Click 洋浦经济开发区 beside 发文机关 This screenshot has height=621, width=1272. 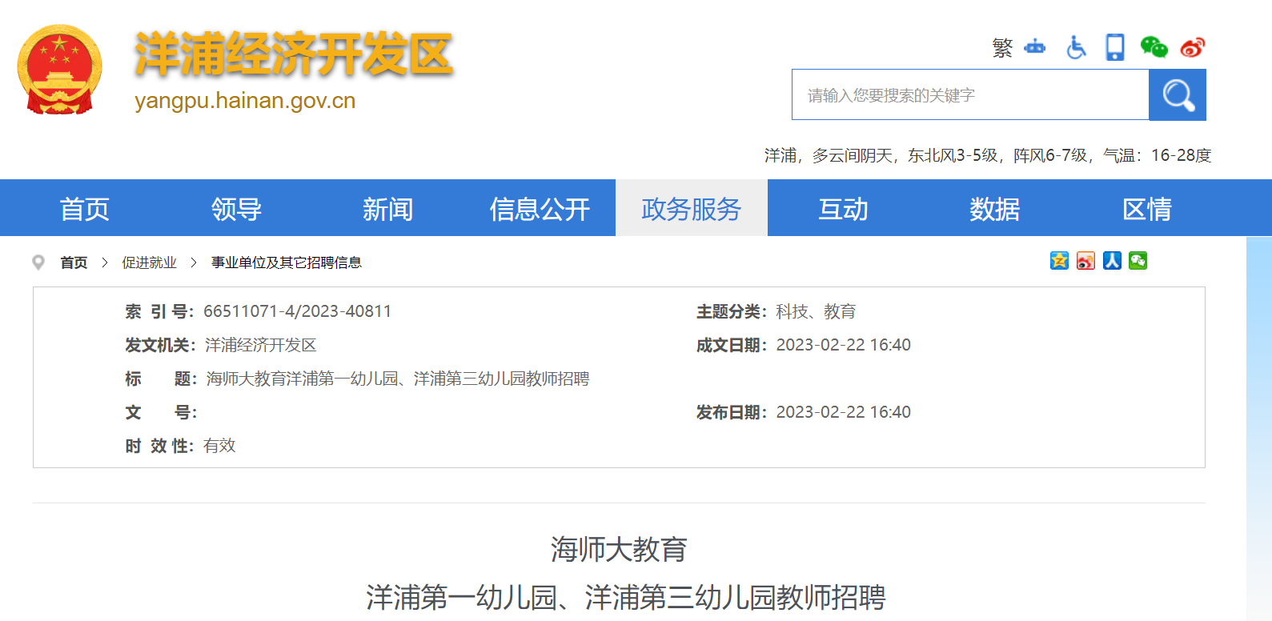click(261, 345)
